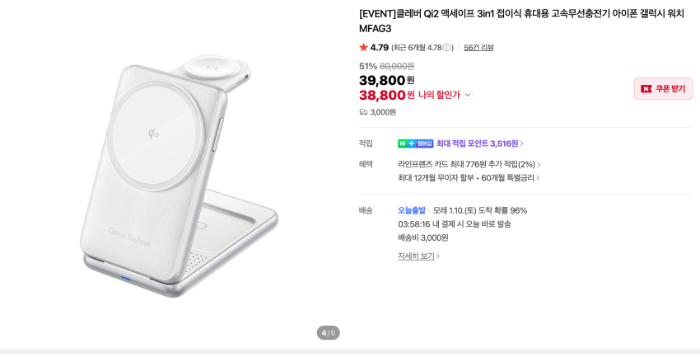Click 자세히 보기 for shipping details

[x=418, y=256]
